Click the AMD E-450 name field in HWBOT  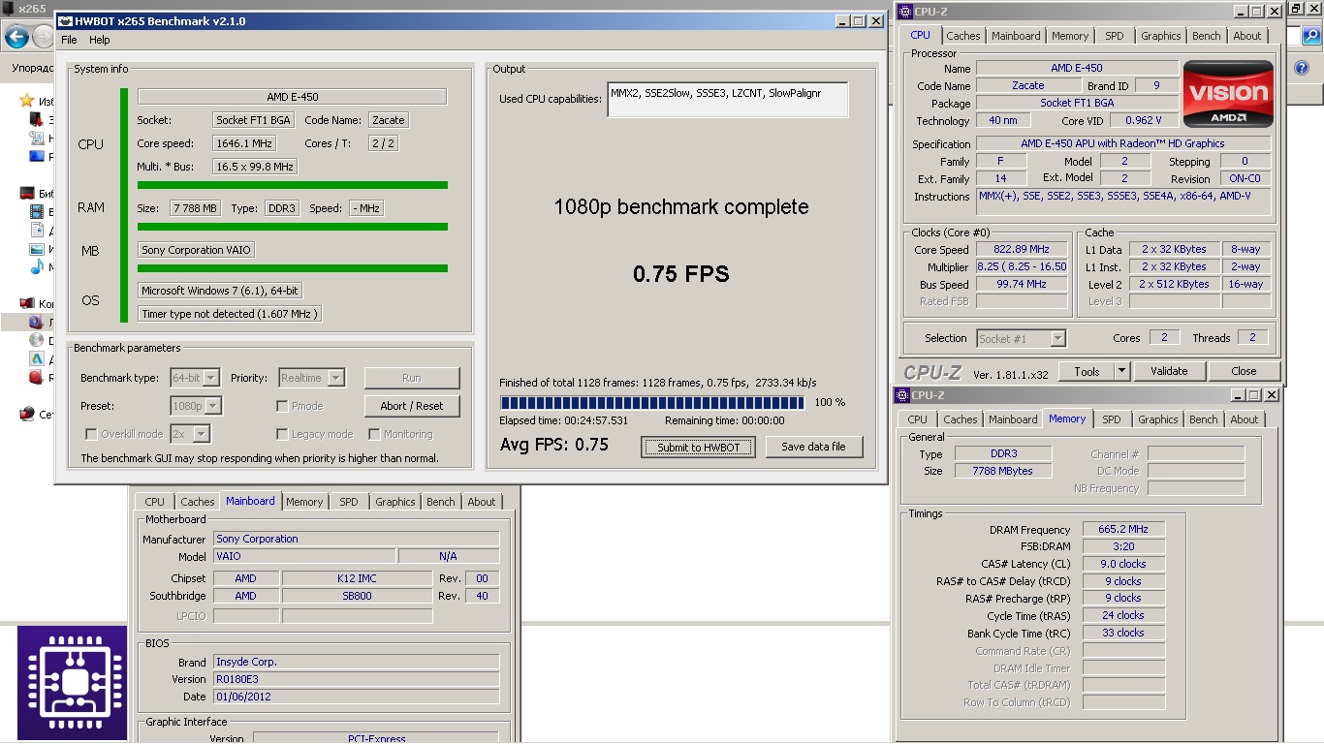click(292, 97)
